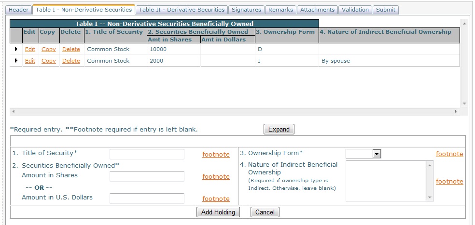Viewport: 475px width, 225px height.
Task: Switch to Table II - Derivative Securities tab
Action: [x=182, y=10]
